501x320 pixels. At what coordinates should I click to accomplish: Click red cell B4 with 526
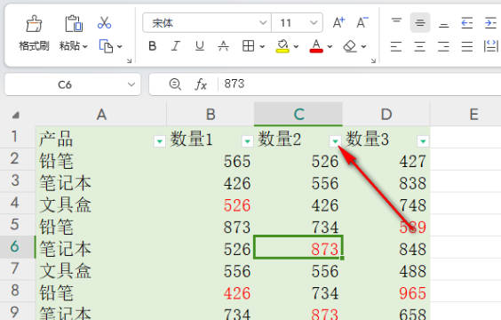point(211,204)
